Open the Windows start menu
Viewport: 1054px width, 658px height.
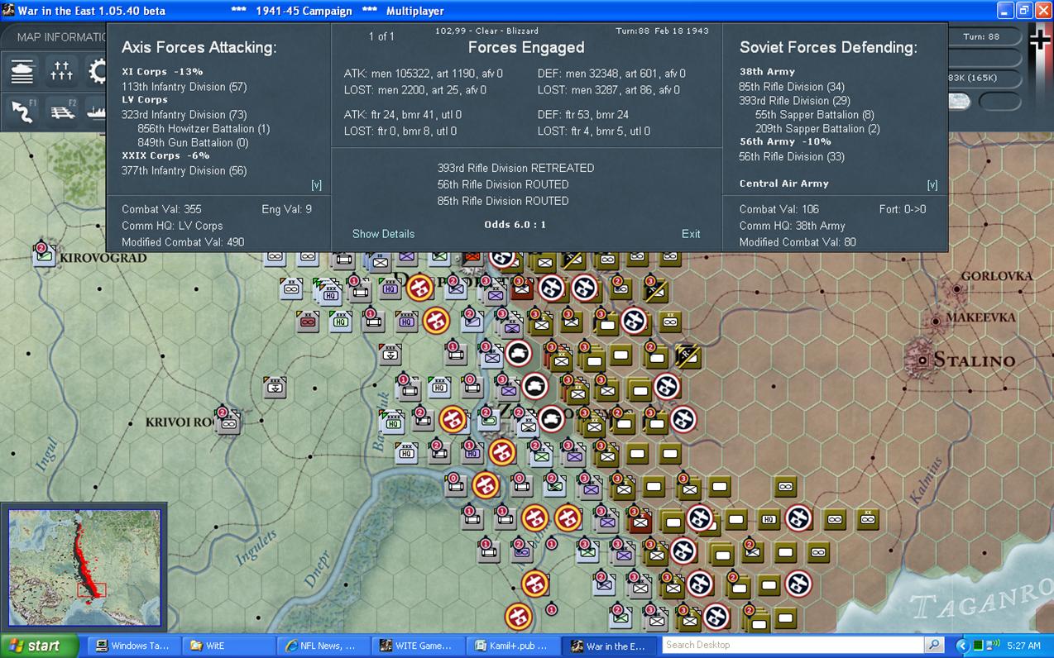tap(39, 646)
